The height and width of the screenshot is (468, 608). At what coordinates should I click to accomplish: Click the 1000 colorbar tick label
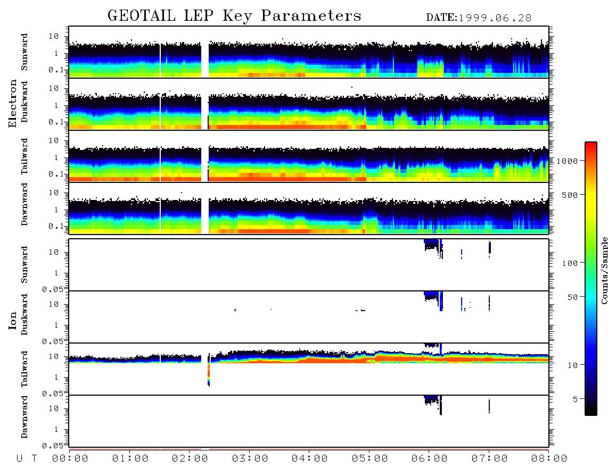pos(567,161)
